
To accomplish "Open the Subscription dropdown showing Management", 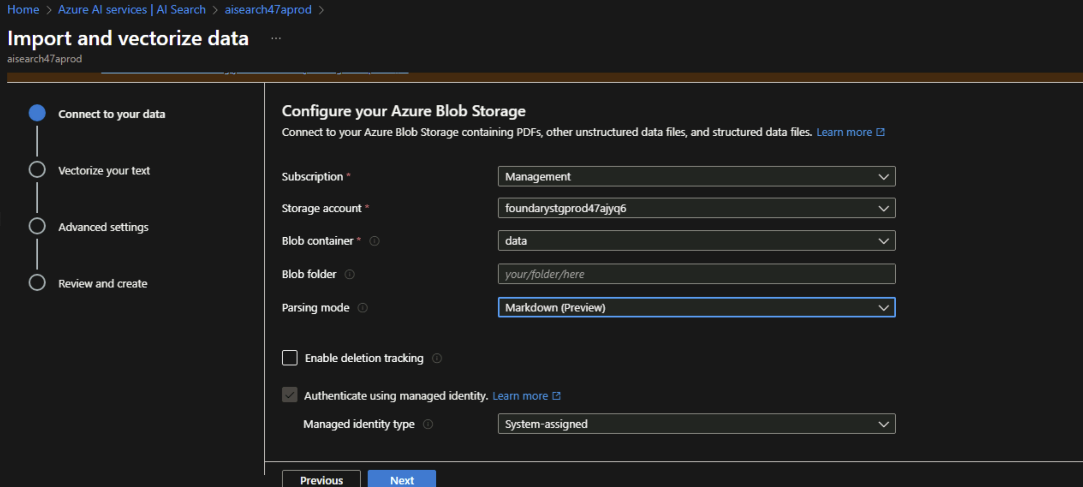I will click(x=697, y=176).
